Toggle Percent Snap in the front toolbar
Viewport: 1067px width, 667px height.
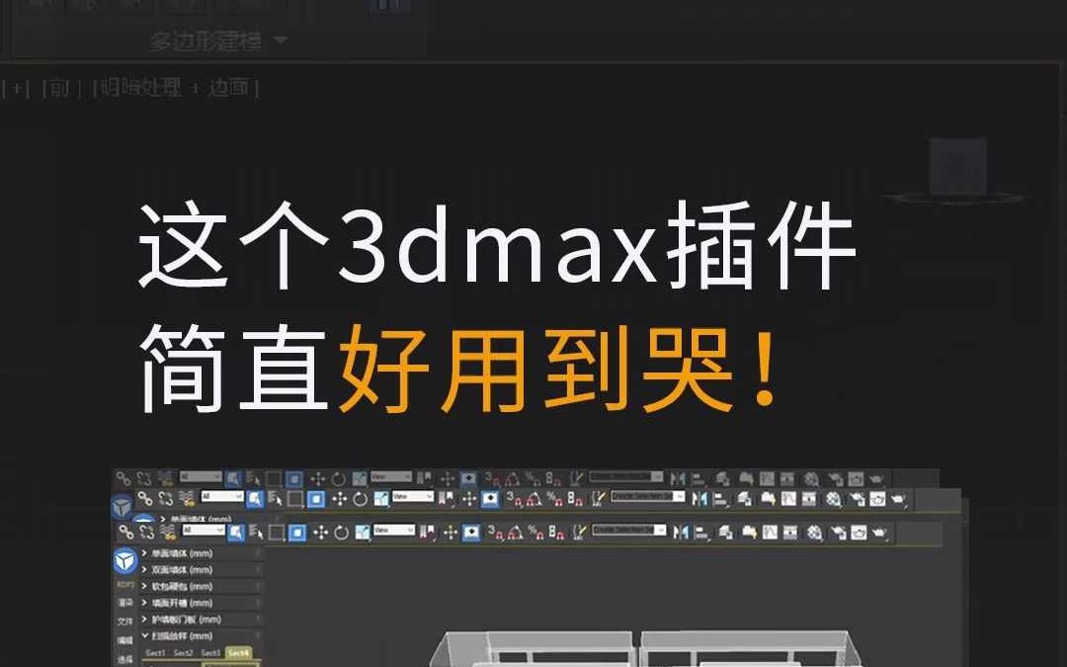point(536,533)
